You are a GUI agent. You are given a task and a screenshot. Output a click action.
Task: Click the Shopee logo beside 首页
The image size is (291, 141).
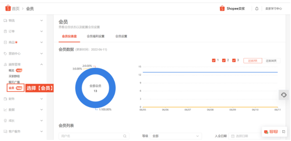pos(8,8)
